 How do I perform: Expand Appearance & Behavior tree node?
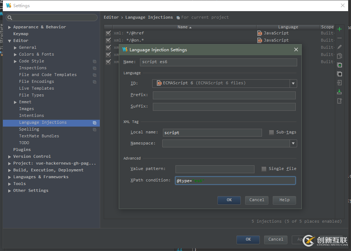click(9, 27)
